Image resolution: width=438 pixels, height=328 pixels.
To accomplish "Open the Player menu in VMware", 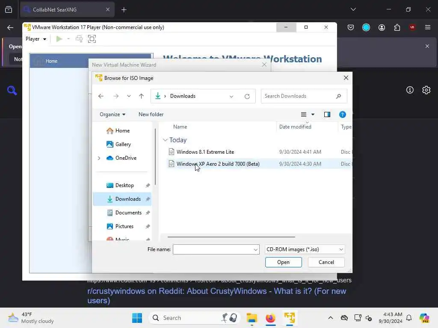I will coord(36,39).
